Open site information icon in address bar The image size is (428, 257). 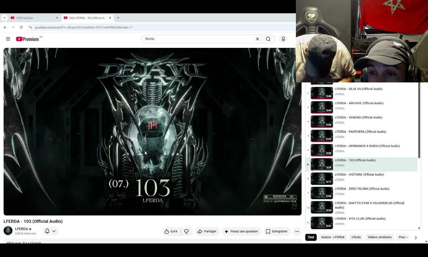(31, 27)
